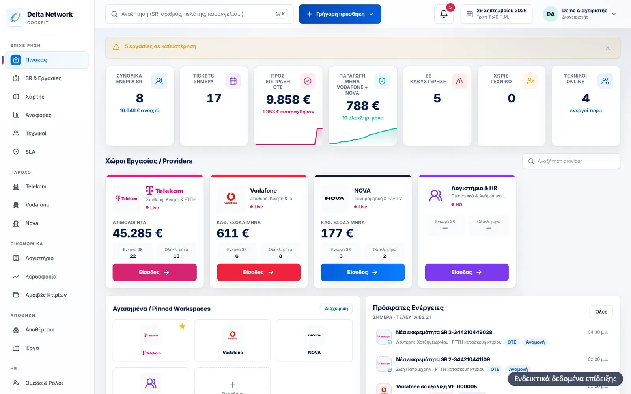Viewport: 631px width, 394px height.
Task: Open Αποθέματα menu item
Action: 47,330
